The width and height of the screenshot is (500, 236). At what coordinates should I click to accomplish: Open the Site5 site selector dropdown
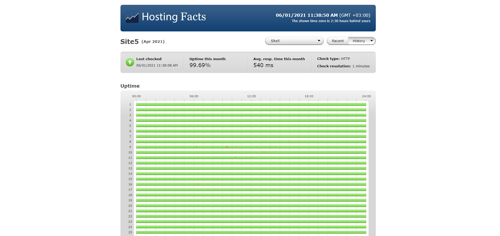tap(294, 41)
